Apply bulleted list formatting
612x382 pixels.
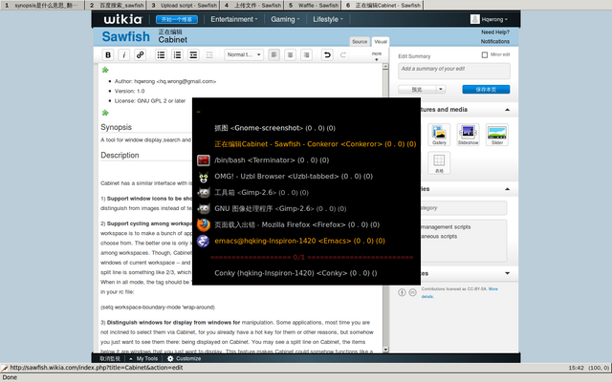click(x=161, y=55)
